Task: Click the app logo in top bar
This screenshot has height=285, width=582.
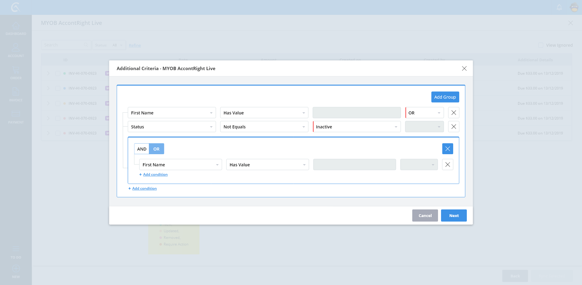Action: pyautogui.click(x=15, y=7)
